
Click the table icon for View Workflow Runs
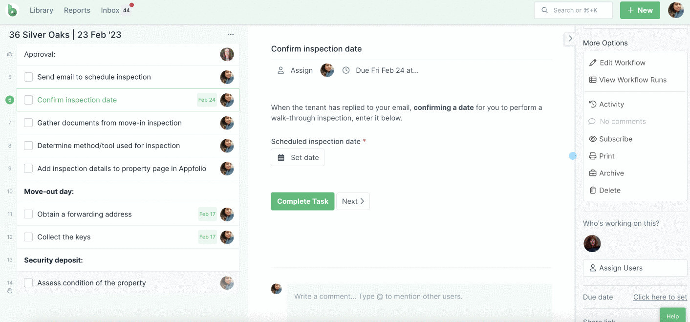[593, 80]
